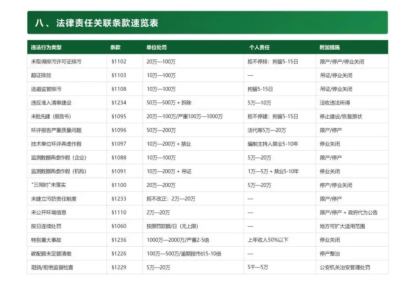Select the cell 按日连续处罚
Image resolution: width=415 pixels, height=292 pixels.
tap(46, 226)
